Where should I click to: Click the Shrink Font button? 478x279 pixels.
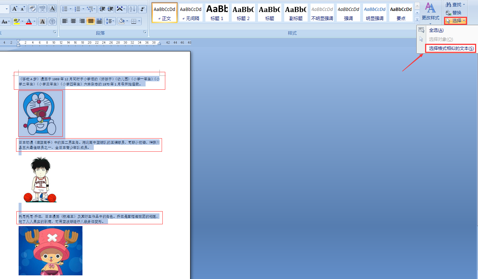point(23,8)
